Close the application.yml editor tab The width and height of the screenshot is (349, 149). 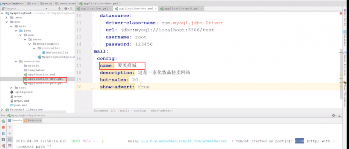(110, 9)
